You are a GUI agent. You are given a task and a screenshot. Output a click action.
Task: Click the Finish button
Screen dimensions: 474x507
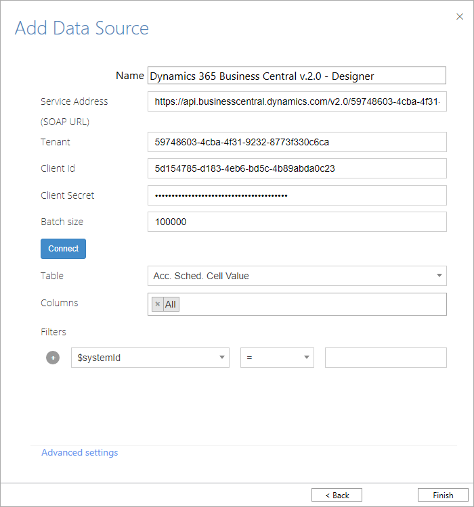[443, 495]
